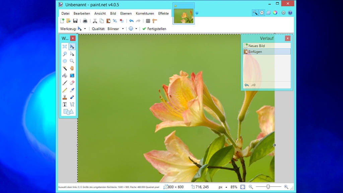
Task: Click the Undo arrow in the toolbar
Action: (131, 21)
